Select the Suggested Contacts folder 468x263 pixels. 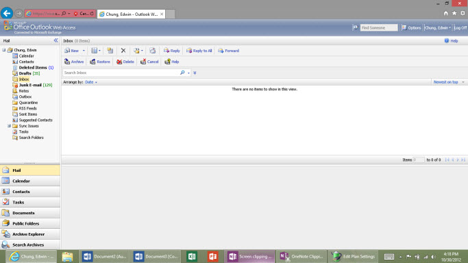[x=32, y=120]
